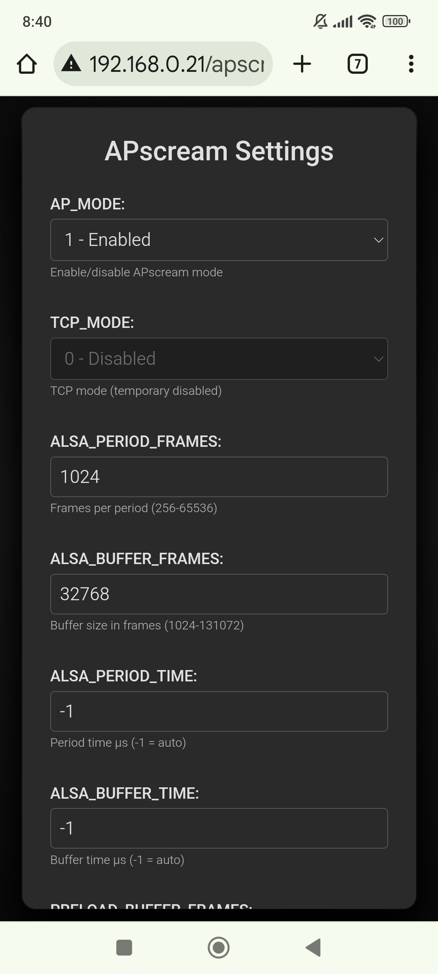Click the AP_MODE dropdown chevron arrow
Screen dimensions: 438x974
pyautogui.click(x=378, y=240)
